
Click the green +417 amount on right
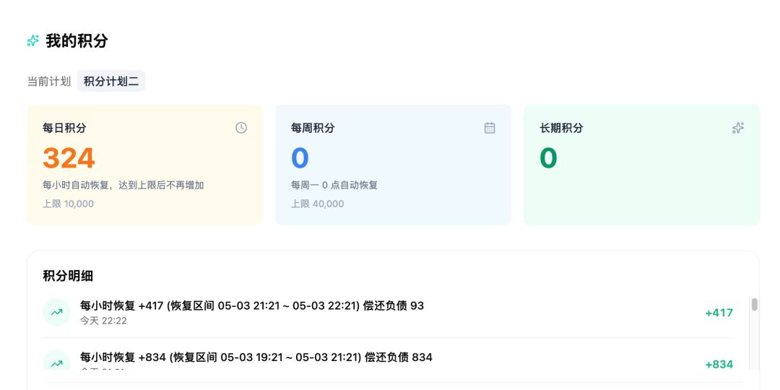[719, 313]
